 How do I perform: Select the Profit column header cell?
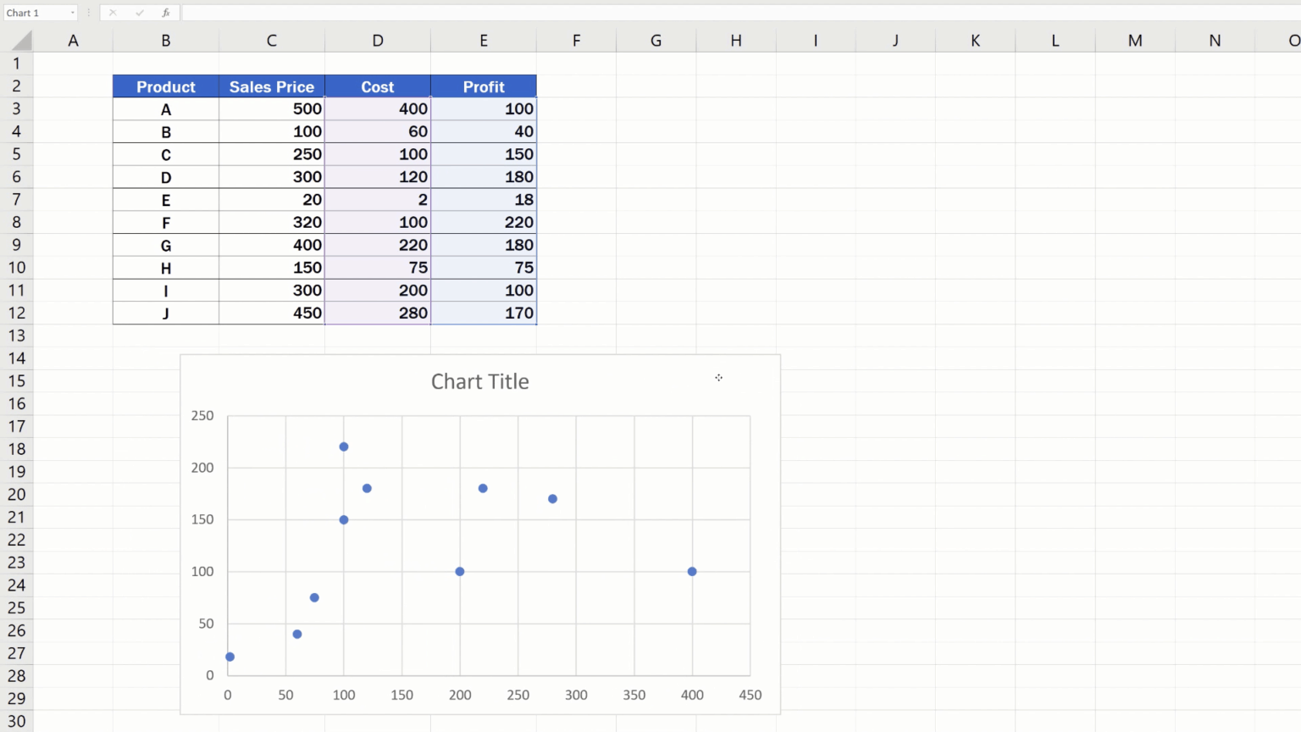(x=484, y=86)
